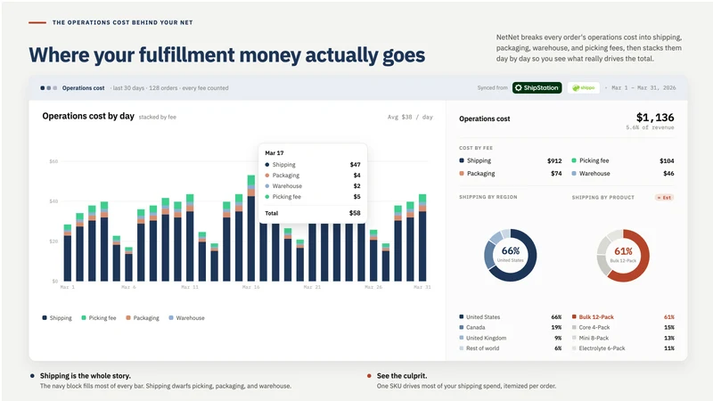Screen dimensions: 713x401
Task: Select Core 4-Pack 15% product row
Action: [623, 327]
